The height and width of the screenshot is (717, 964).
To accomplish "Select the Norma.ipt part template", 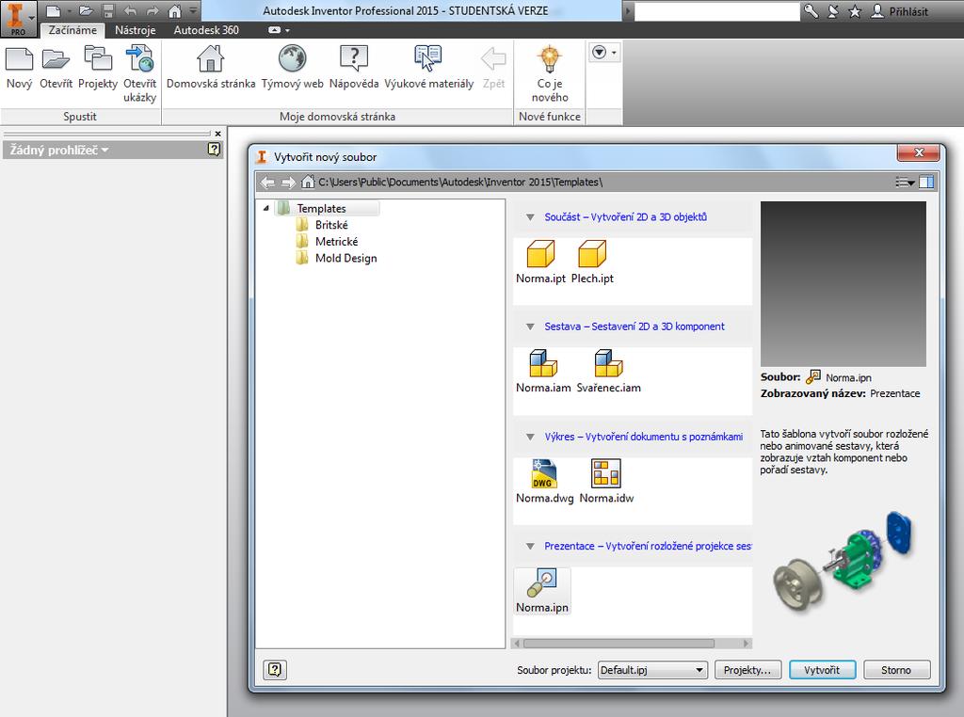I will pyautogui.click(x=540, y=262).
